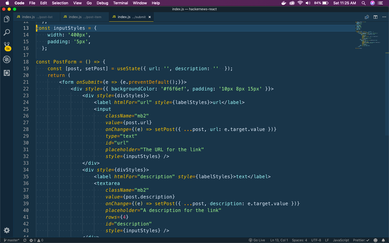Open the volume control in menu bar
The image size is (389, 243).
(x=308, y=3)
